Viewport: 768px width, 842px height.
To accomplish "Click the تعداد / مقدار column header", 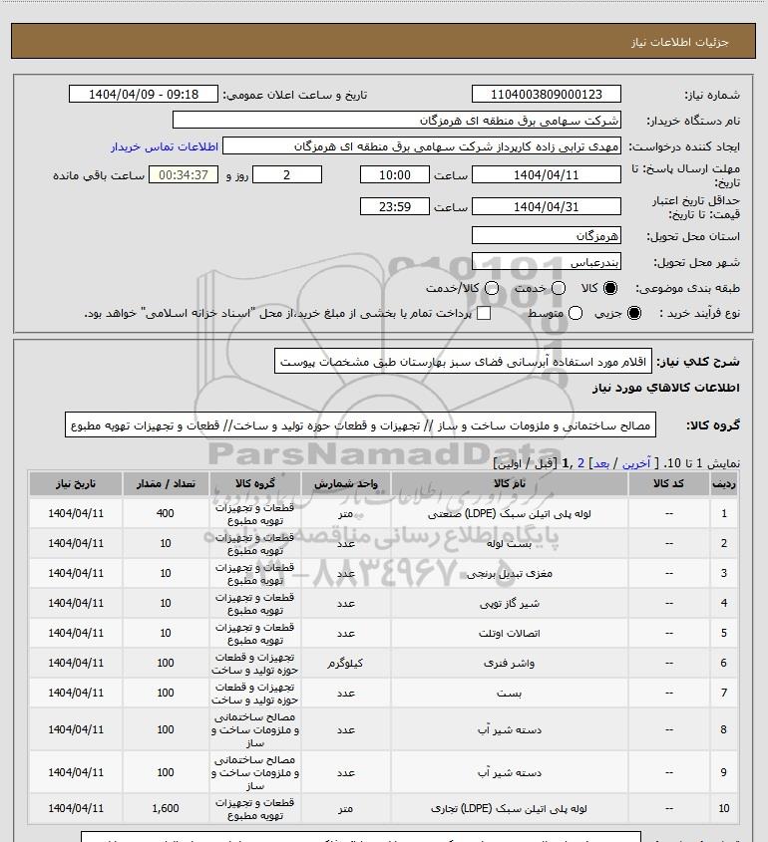I will tap(166, 483).
